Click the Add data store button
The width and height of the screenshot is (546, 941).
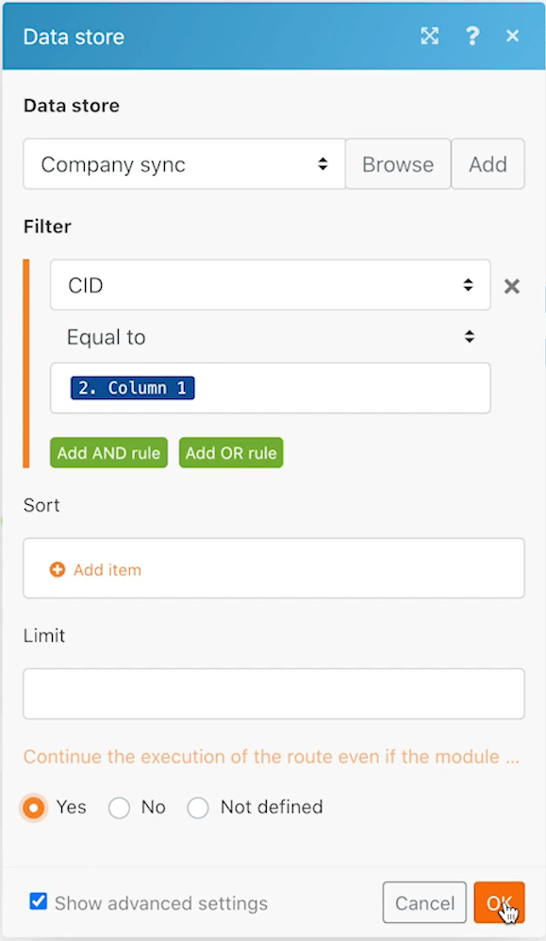[488, 164]
